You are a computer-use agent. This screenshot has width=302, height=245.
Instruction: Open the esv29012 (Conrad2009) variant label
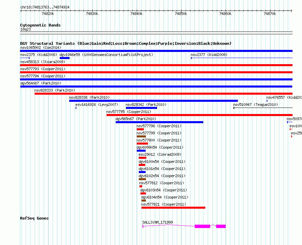[160, 154]
